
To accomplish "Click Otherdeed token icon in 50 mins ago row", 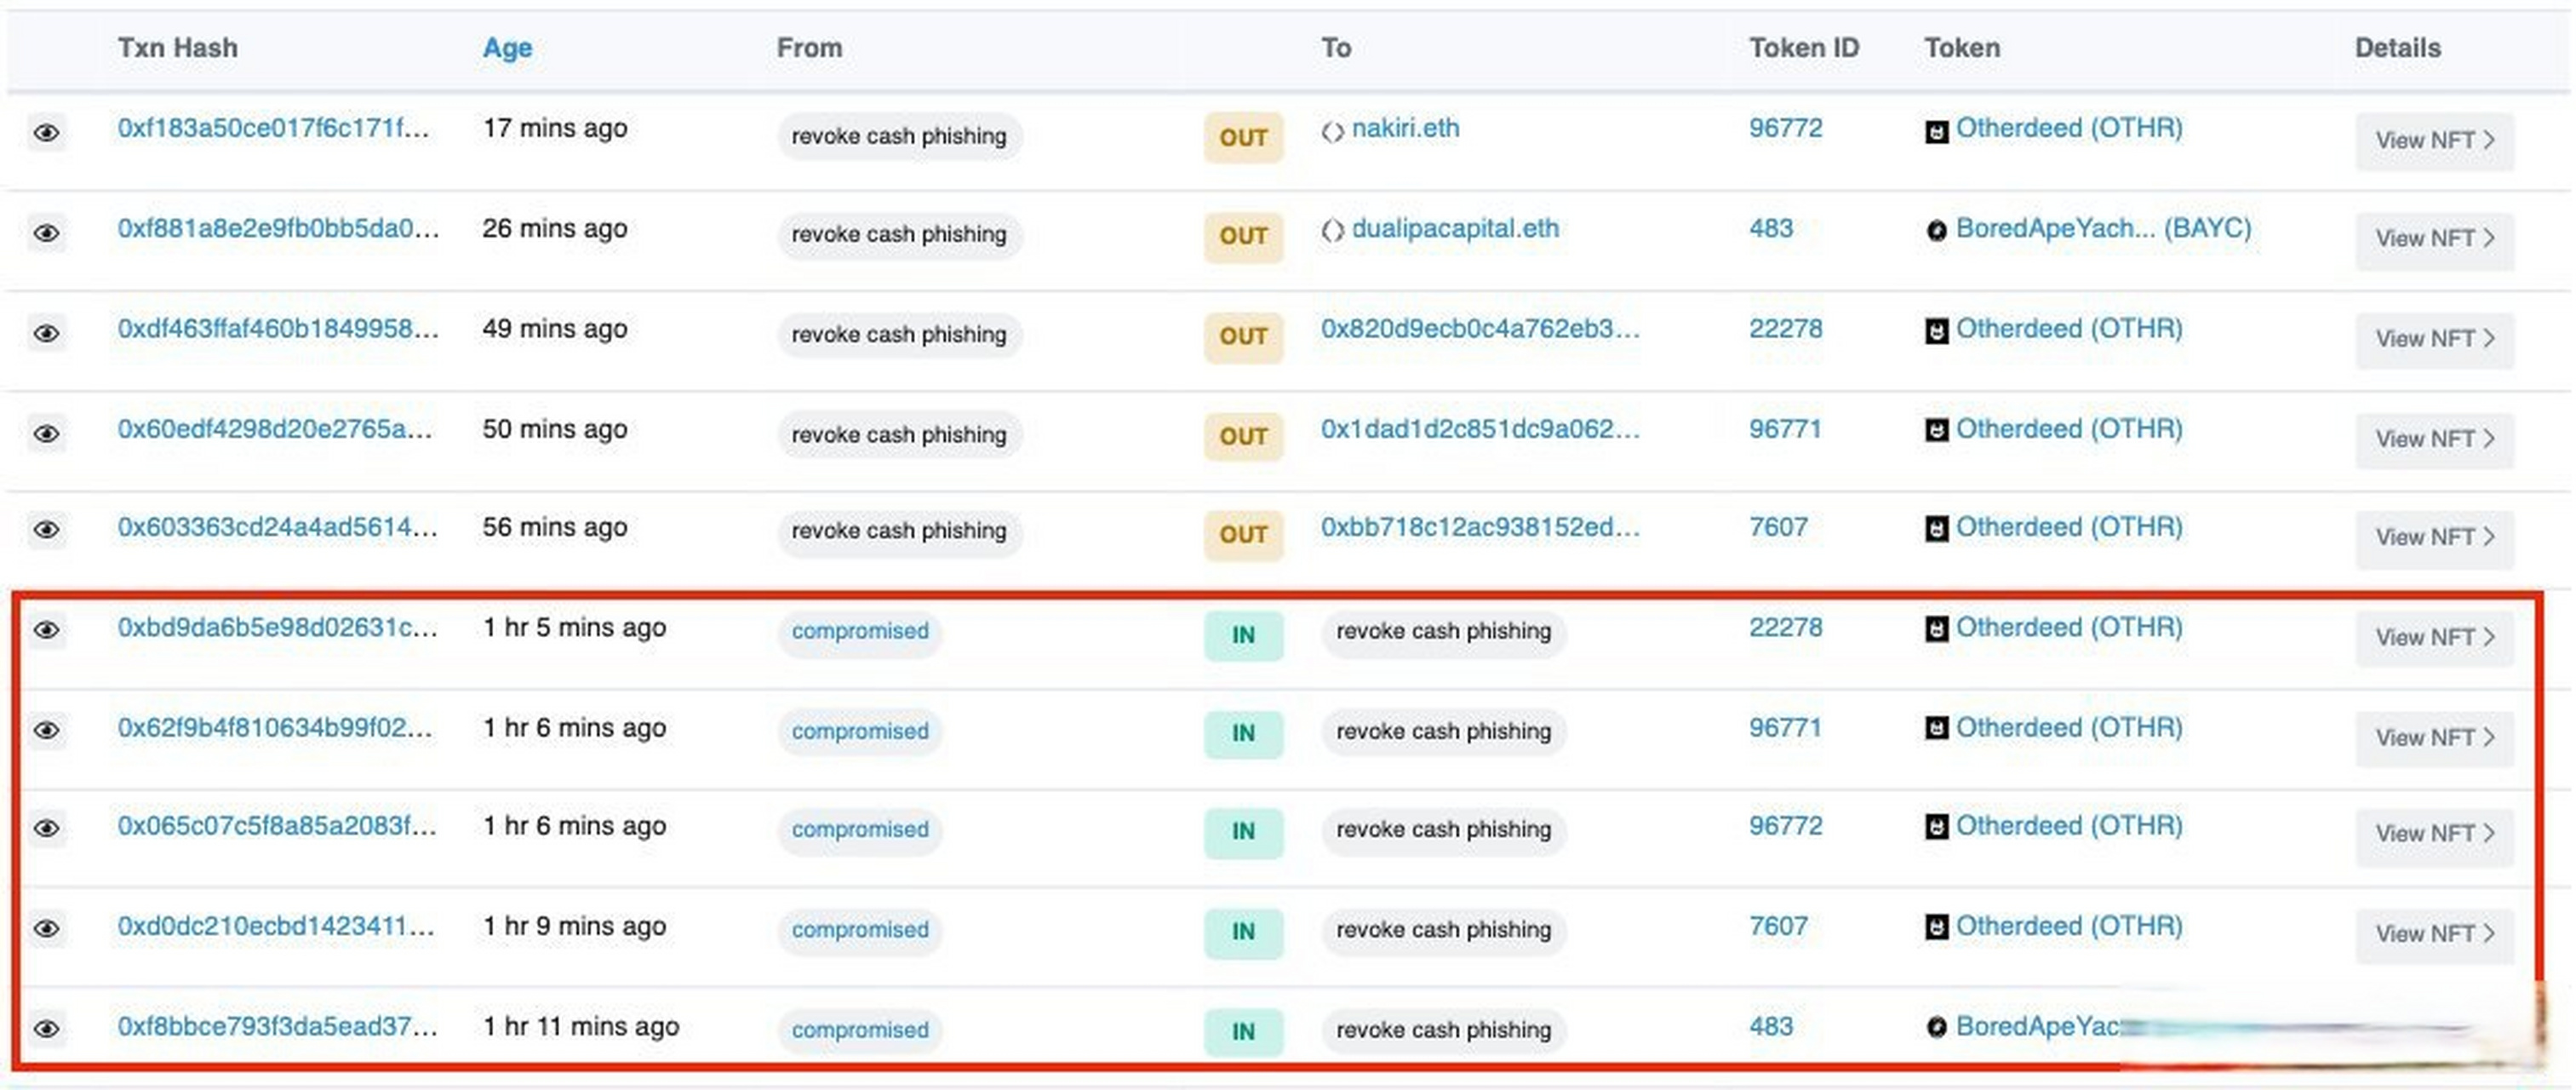I will (x=1936, y=430).
